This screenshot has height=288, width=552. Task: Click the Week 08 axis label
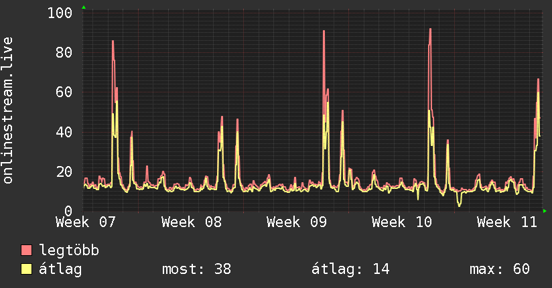[192, 222]
